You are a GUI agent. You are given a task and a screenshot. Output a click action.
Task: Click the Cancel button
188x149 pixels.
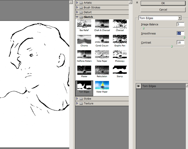(x=163, y=10)
